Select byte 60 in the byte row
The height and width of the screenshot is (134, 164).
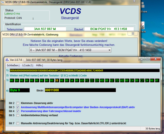tap(127, 81)
